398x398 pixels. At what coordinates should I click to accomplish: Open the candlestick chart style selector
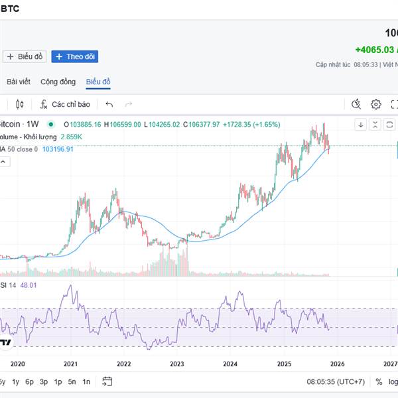(19, 104)
